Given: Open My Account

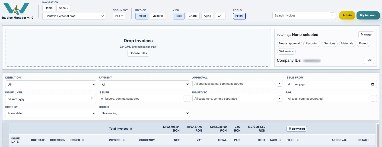Looking at the screenshot, I should coord(368,15).
